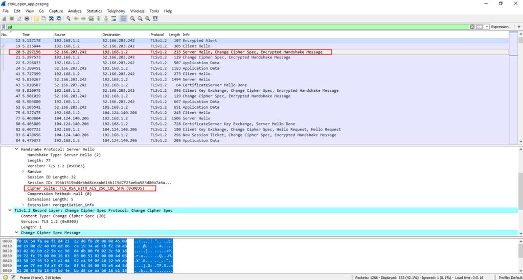Image resolution: width=523 pixels, height=280 pixels.
Task: Open the Go menu
Action: point(41,11)
